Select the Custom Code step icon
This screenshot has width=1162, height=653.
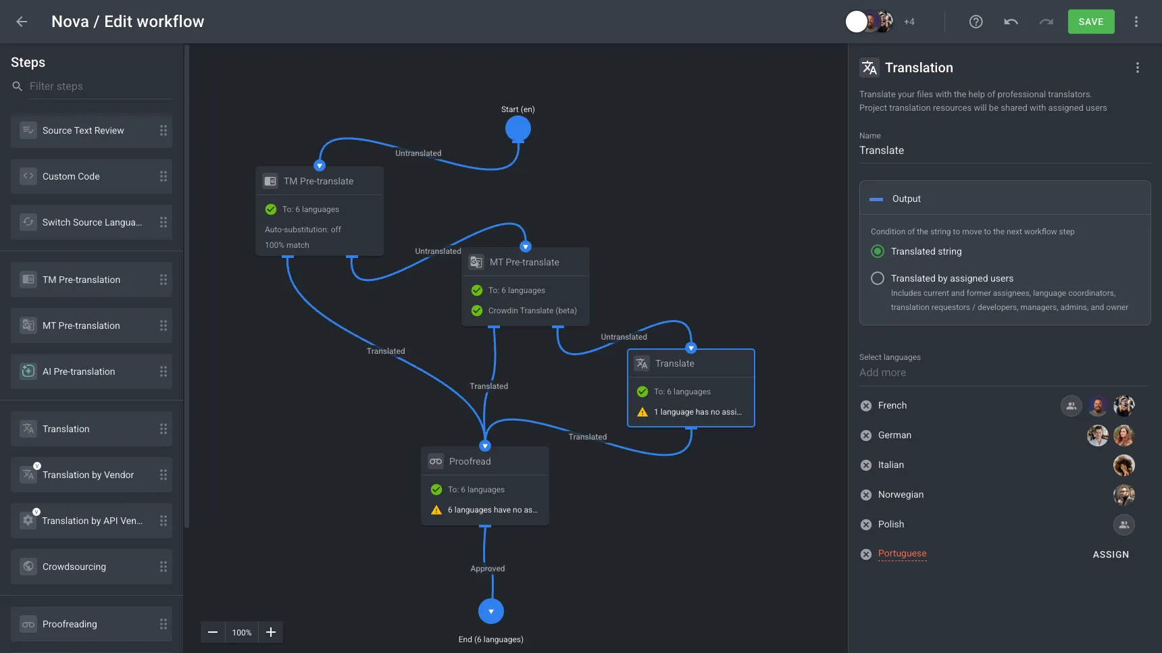coord(28,176)
